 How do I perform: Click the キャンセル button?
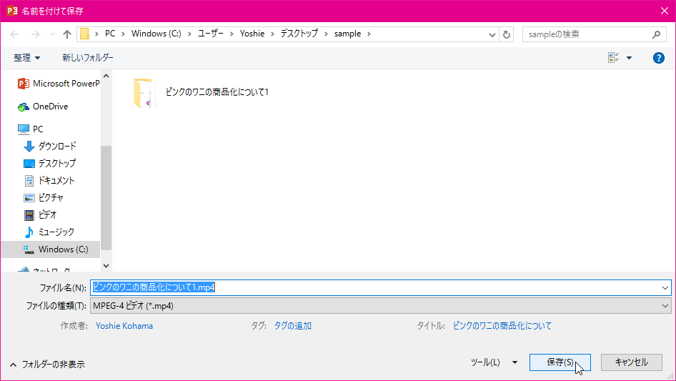pyautogui.click(x=632, y=362)
